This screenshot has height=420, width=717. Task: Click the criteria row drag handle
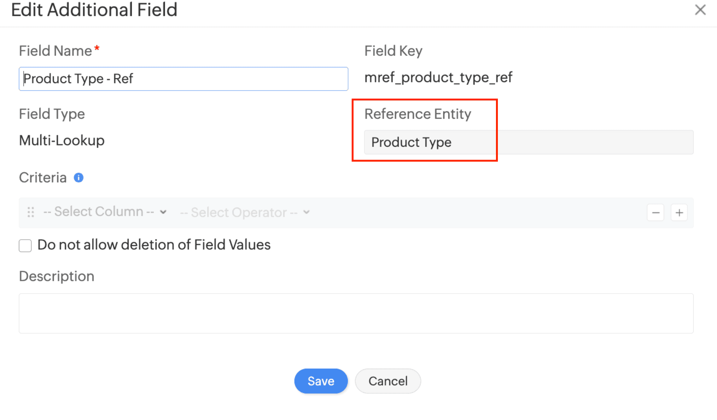[31, 212]
